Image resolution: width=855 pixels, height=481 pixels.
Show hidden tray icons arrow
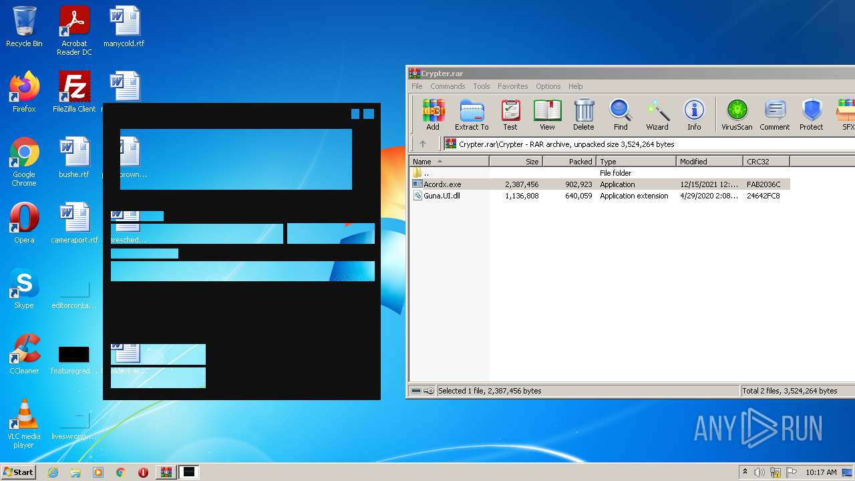(x=745, y=472)
